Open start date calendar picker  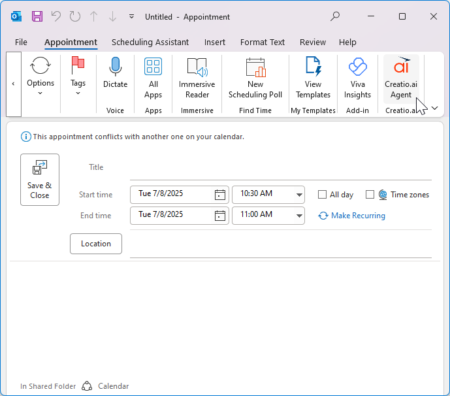[220, 195]
